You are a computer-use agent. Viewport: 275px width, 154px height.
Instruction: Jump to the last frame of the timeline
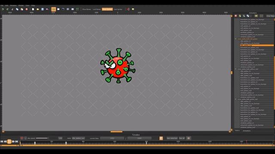click(x=17, y=142)
